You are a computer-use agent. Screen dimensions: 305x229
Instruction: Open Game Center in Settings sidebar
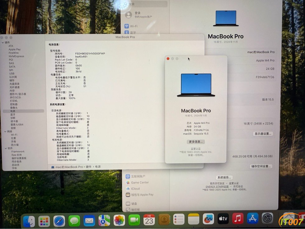137,182
